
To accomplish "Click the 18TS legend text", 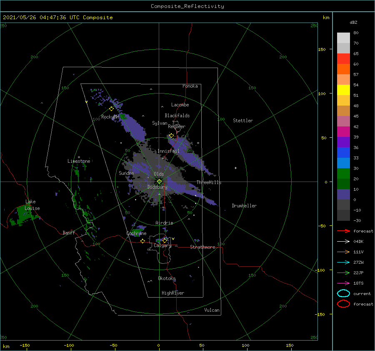I will 358,283.
